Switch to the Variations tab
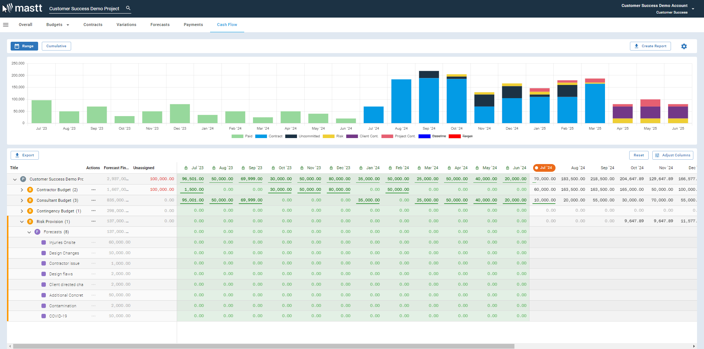Viewport: 704px width, 349px height. [126, 25]
